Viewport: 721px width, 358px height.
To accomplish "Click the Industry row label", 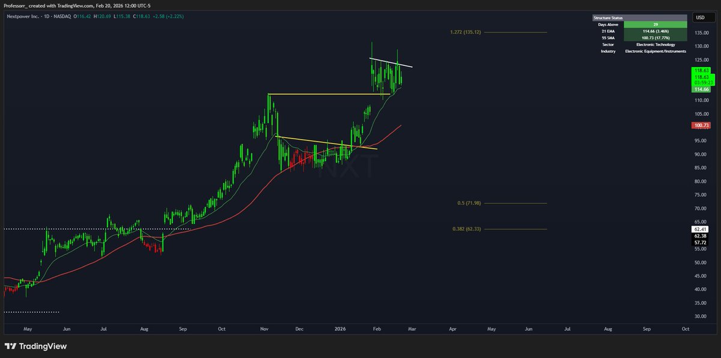I will 608,51.
